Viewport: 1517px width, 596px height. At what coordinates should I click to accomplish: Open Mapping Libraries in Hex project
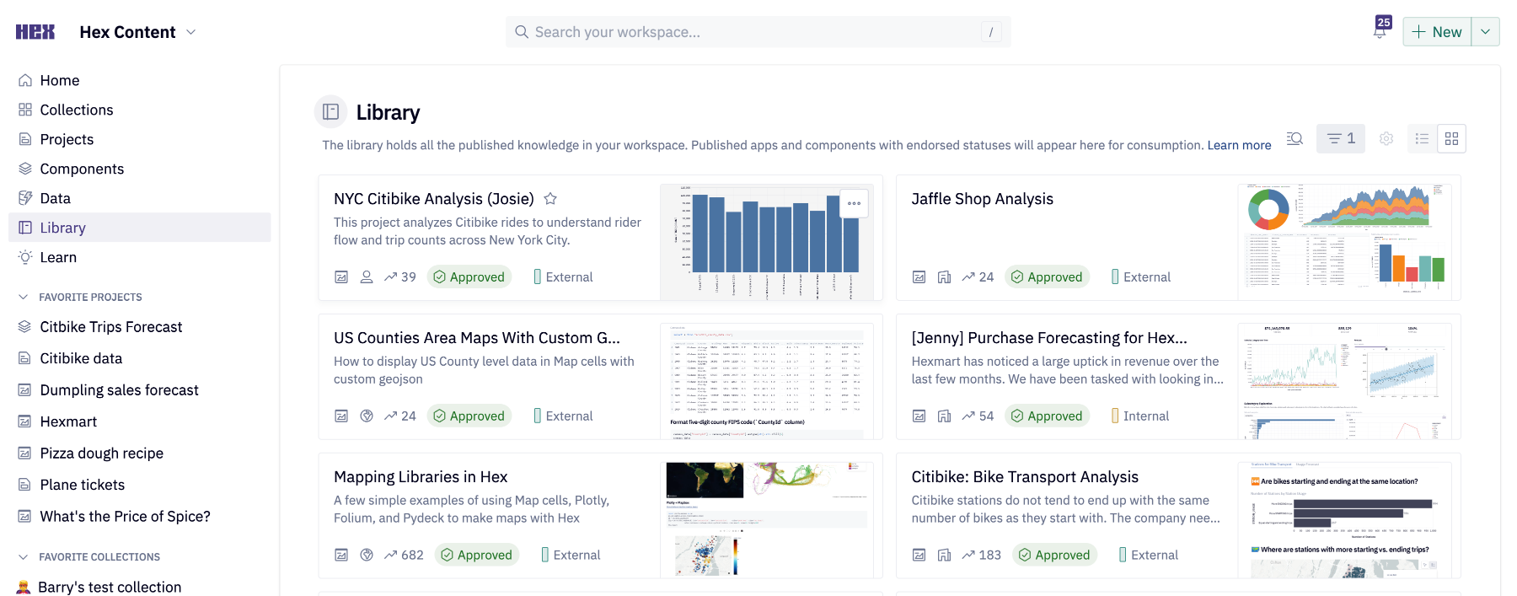point(421,477)
